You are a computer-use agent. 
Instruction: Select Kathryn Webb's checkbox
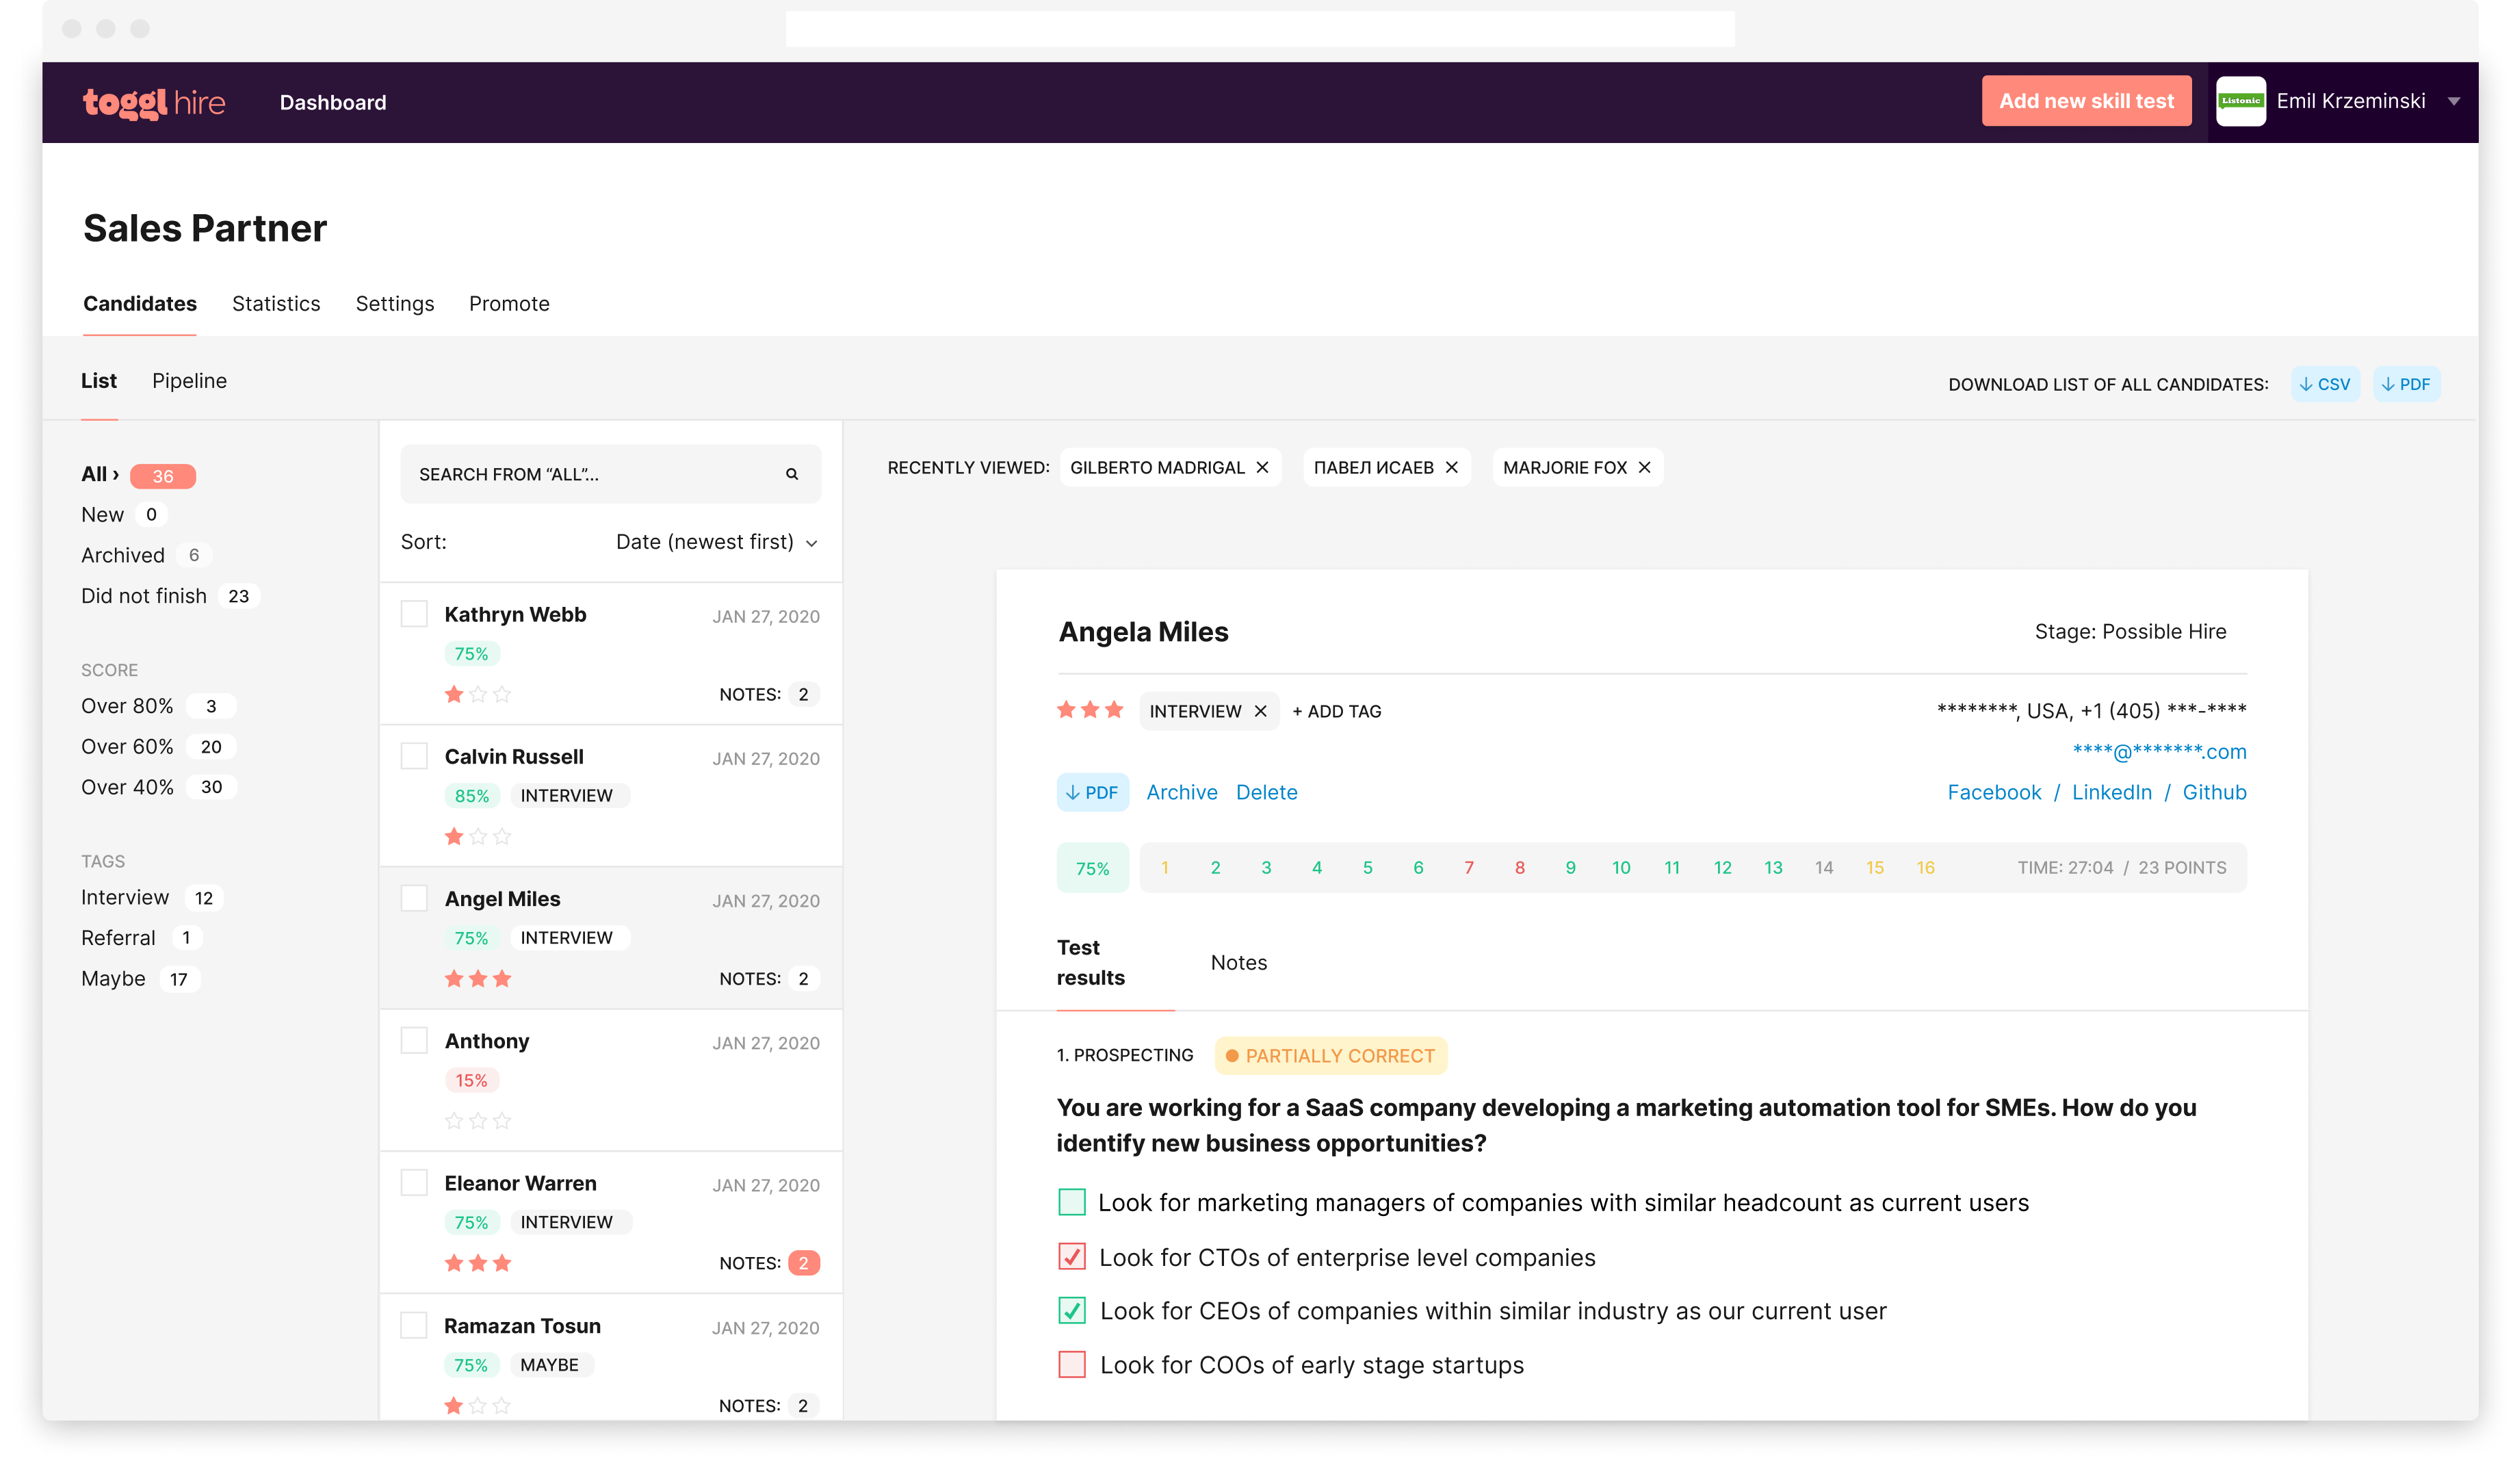pos(413,614)
